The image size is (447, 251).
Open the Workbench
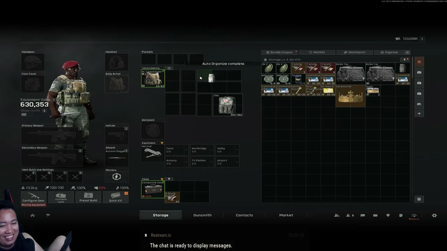click(354, 52)
